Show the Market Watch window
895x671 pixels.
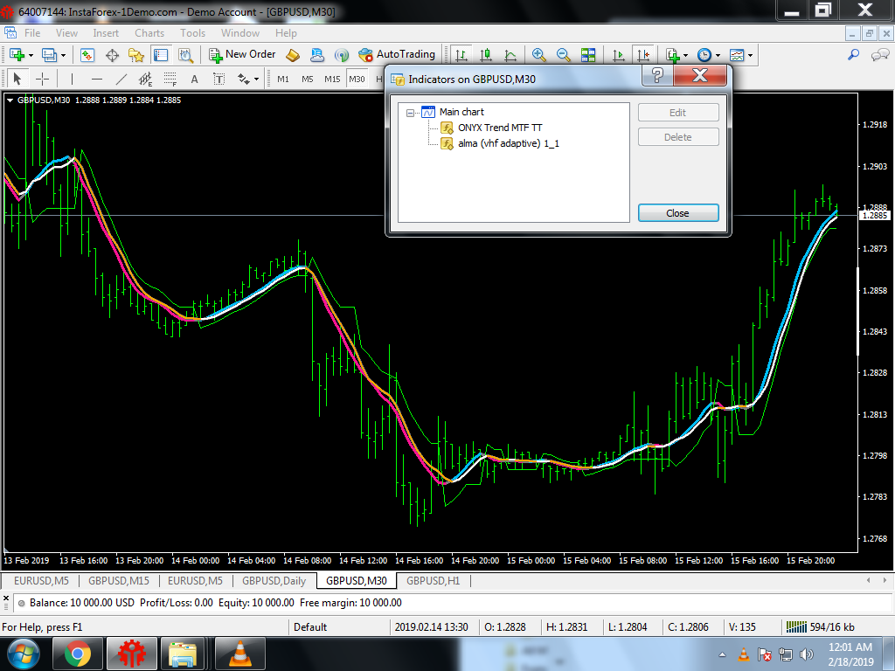click(x=87, y=55)
